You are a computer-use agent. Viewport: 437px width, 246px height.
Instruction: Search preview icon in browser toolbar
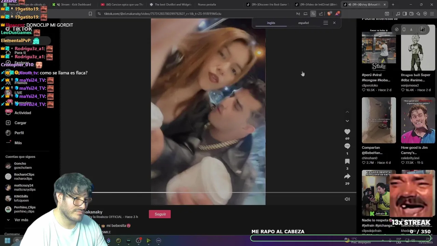[x=387, y=14]
